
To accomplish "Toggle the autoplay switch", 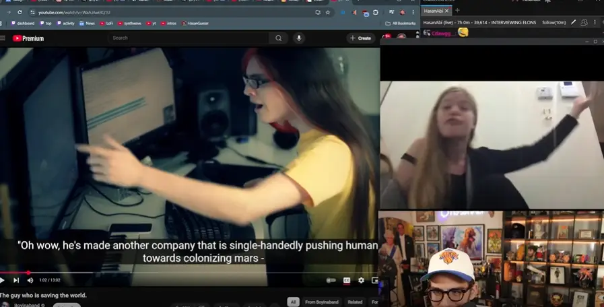I will tap(331, 280).
